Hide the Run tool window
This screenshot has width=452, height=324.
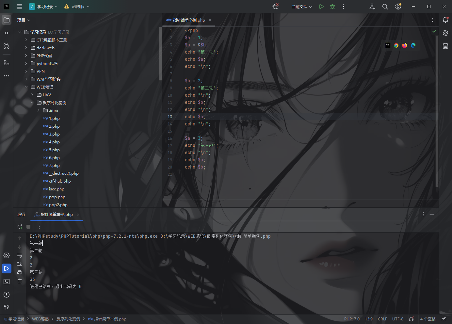(432, 214)
